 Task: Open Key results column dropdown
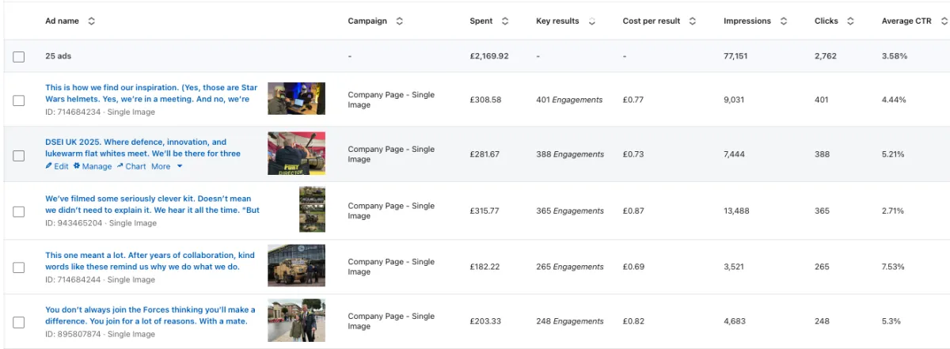pos(592,21)
